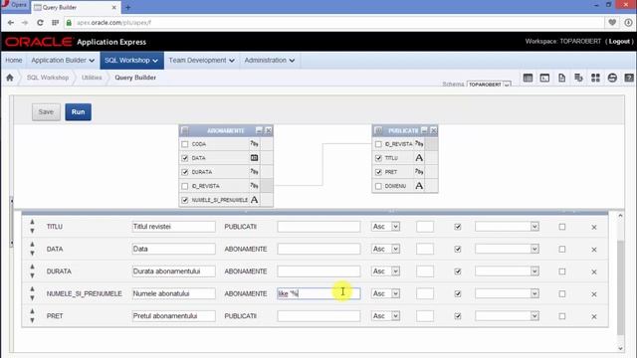This screenshot has height=358, width=637.
Task: Open the Help question mark icon
Action: 629,78
